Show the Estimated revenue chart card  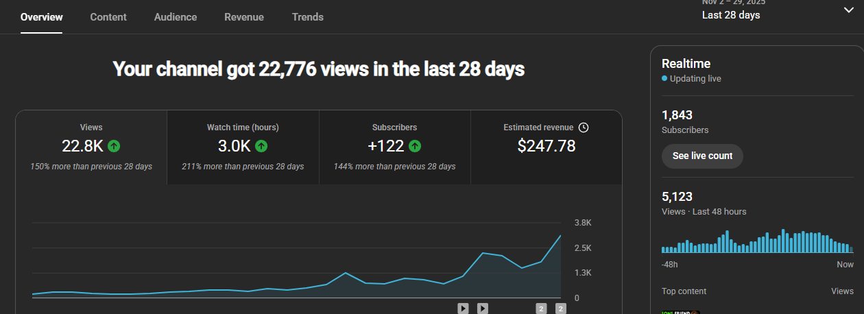pos(546,147)
